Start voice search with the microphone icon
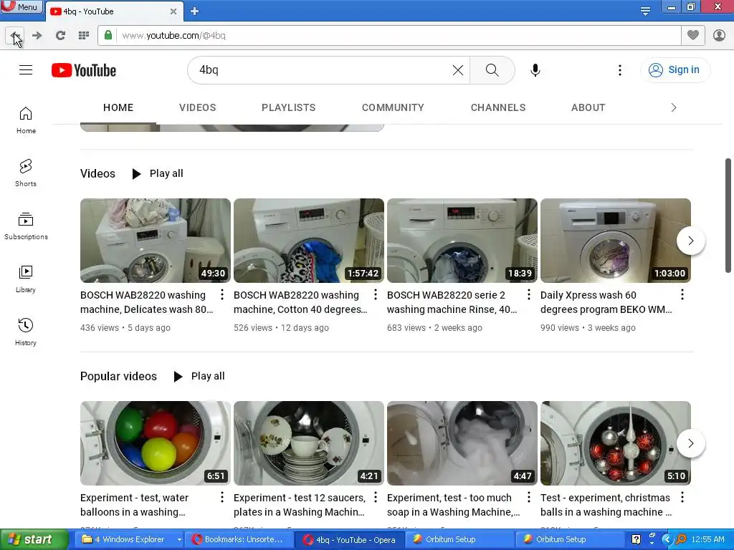Screen dimensions: 734x550 tap(535, 70)
